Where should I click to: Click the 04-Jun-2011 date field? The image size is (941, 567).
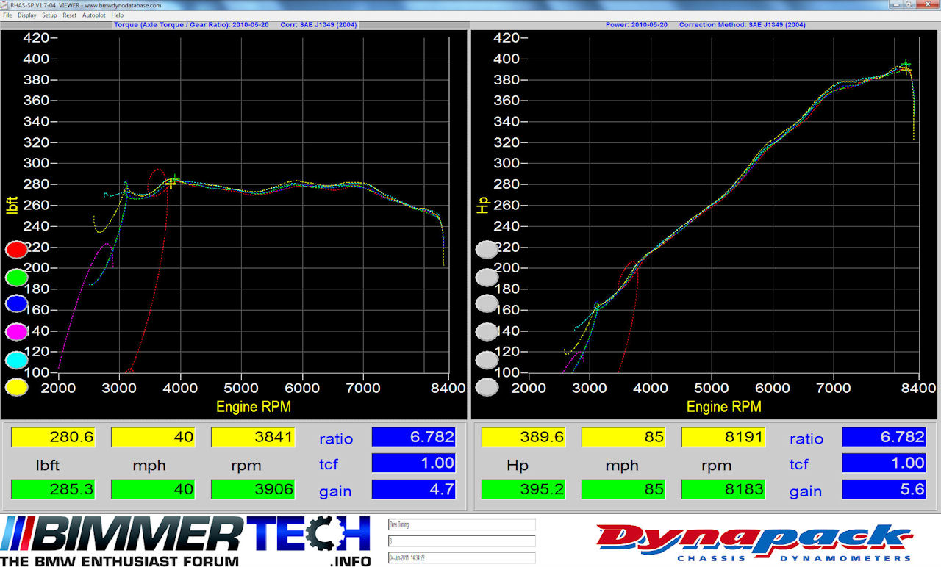click(x=462, y=558)
